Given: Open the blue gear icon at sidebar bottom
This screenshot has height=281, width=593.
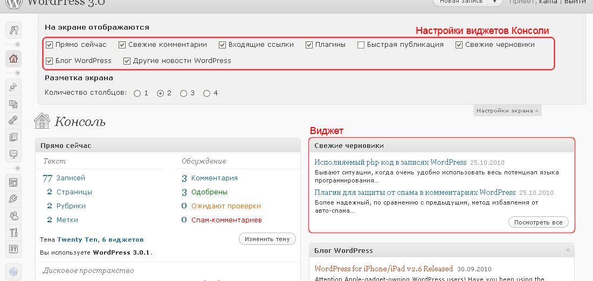Looking at the screenshot, I should point(13,271).
